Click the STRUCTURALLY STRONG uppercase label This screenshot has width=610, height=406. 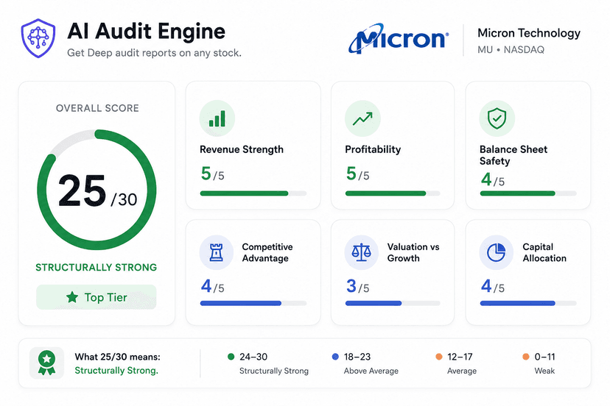(96, 267)
